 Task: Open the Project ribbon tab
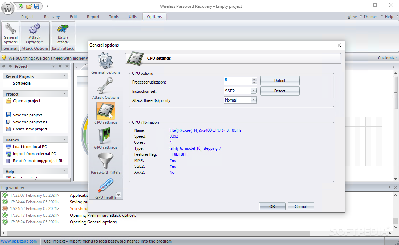[x=27, y=17]
